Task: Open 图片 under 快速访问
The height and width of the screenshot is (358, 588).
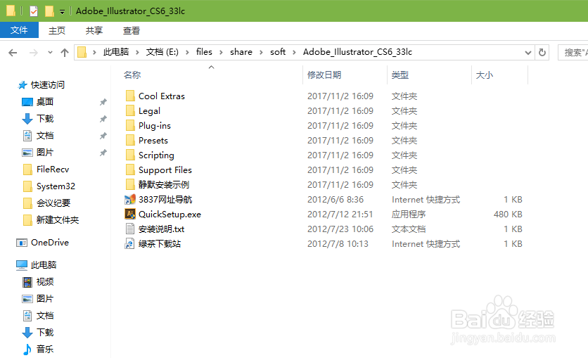Action: [45, 152]
